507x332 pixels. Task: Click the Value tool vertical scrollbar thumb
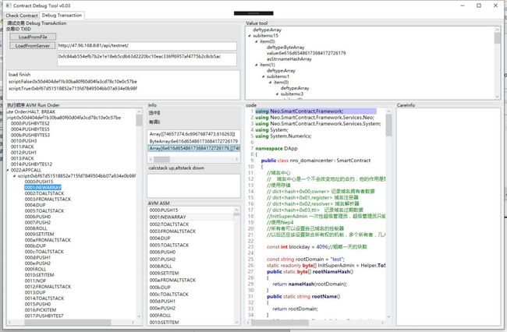point(498,37)
